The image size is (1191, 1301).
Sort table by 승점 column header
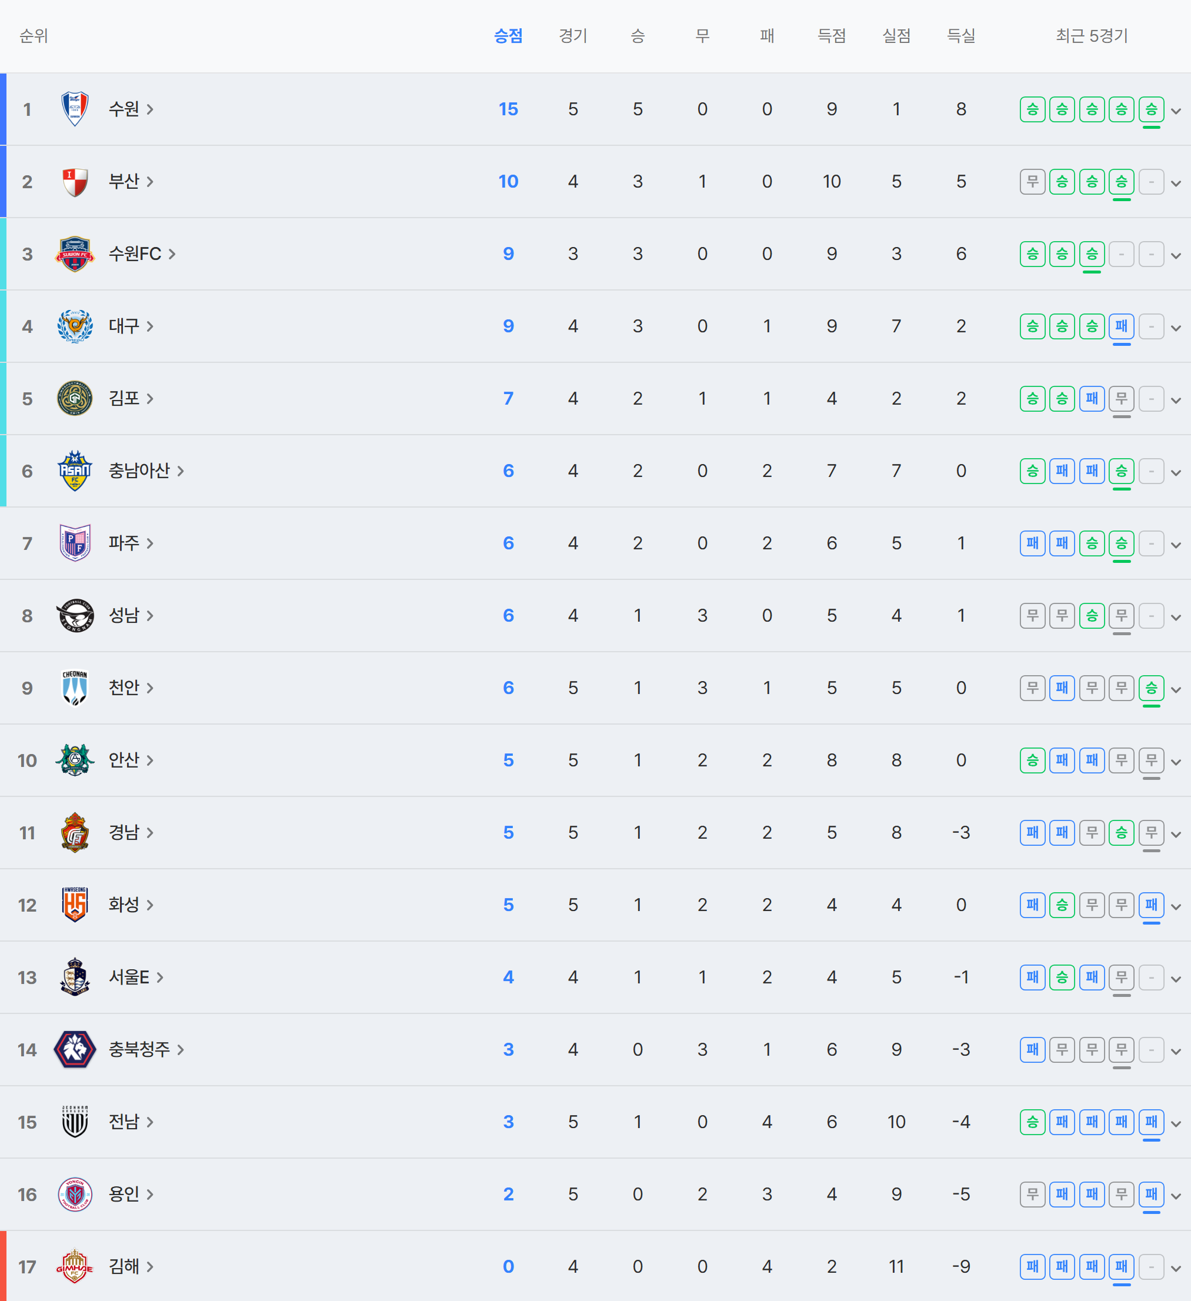coord(508,36)
